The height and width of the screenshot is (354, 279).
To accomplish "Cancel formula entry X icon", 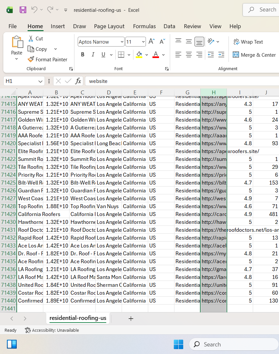I will [58, 81].
